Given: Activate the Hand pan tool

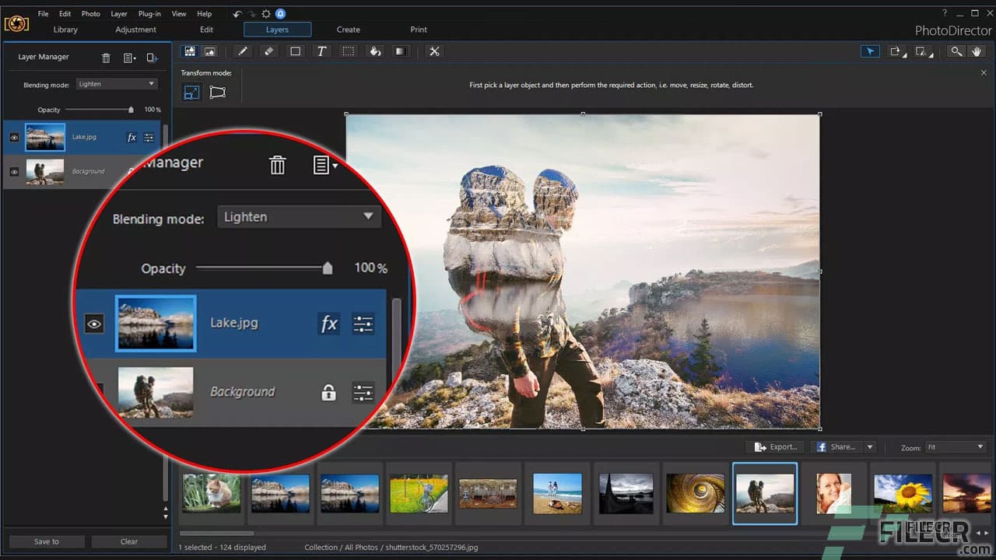Looking at the screenshot, I should tap(977, 51).
